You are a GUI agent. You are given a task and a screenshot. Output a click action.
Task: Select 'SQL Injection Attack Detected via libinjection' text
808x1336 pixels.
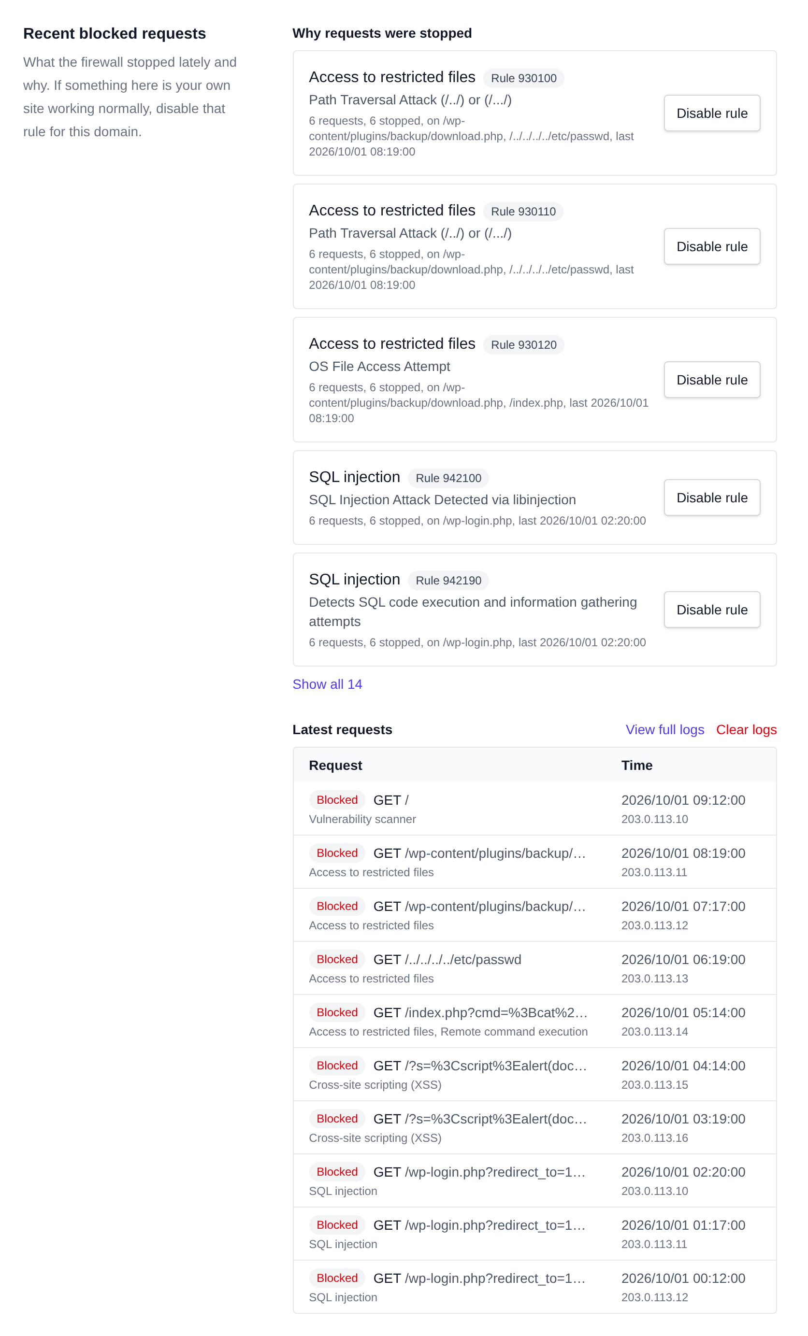(x=442, y=500)
